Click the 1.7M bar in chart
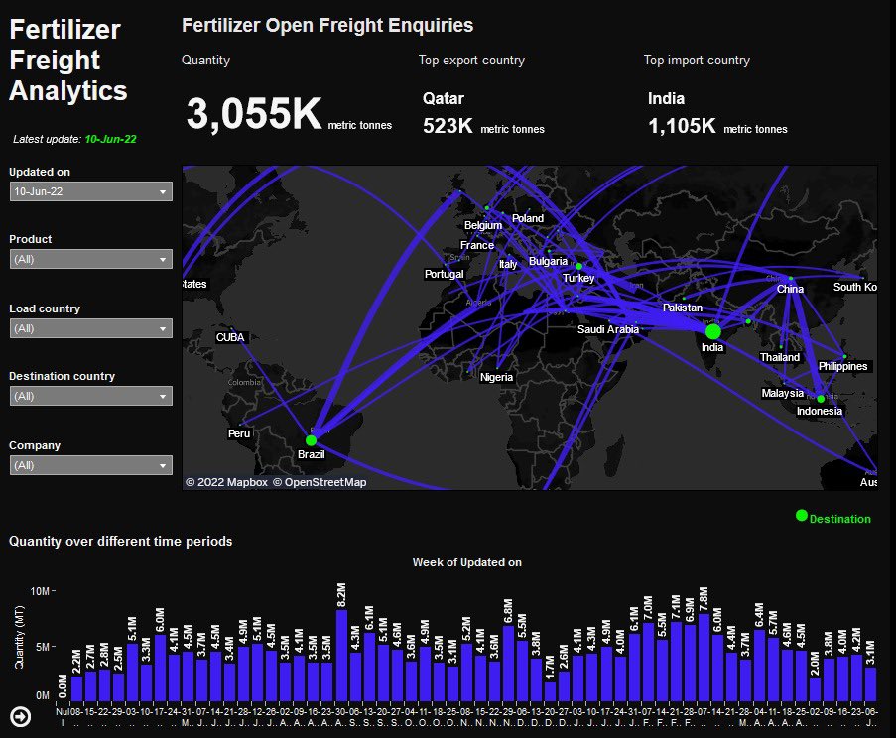 click(x=551, y=691)
